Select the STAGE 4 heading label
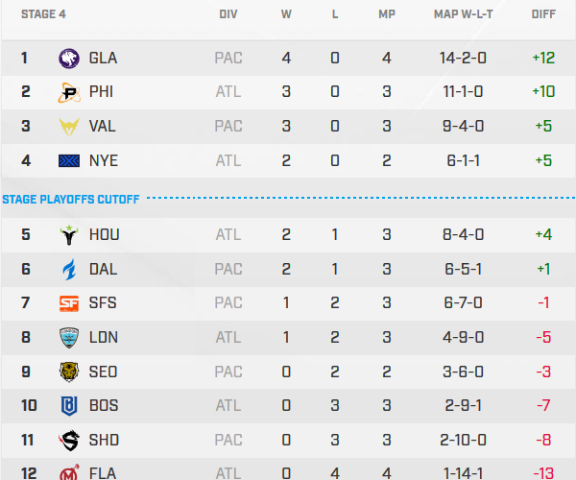This screenshot has width=576, height=480. tap(43, 14)
